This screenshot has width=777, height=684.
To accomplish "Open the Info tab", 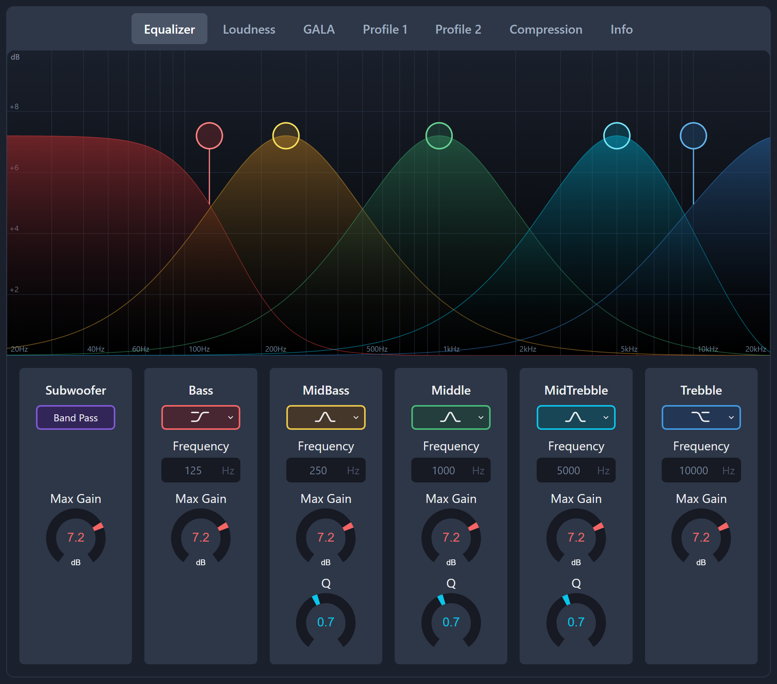I will pos(621,29).
